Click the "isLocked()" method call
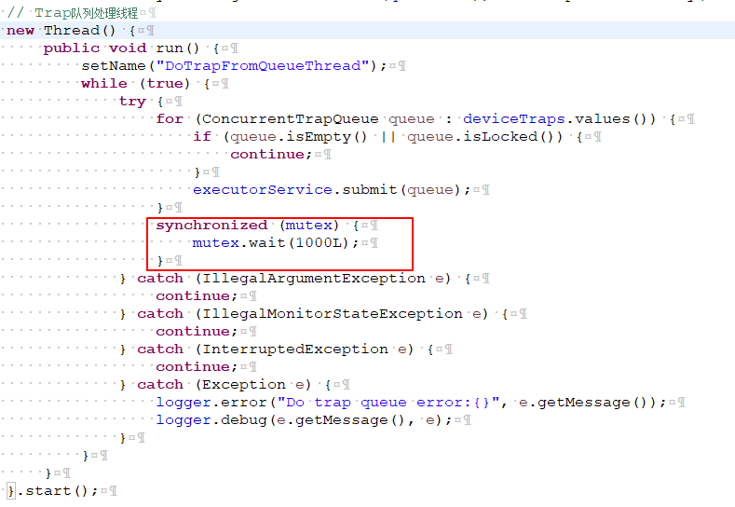735x507 pixels. coord(508,136)
